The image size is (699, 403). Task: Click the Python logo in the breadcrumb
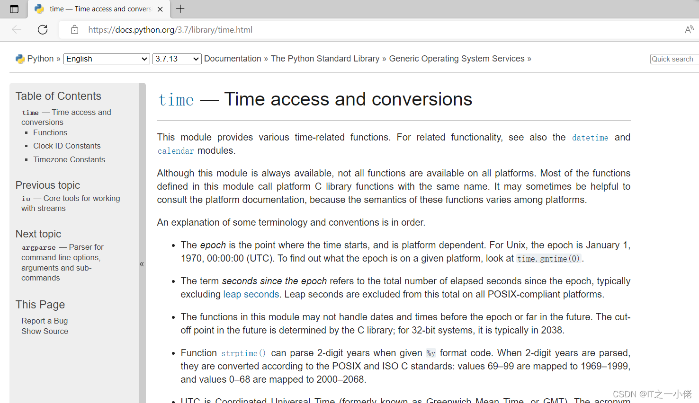pos(20,59)
